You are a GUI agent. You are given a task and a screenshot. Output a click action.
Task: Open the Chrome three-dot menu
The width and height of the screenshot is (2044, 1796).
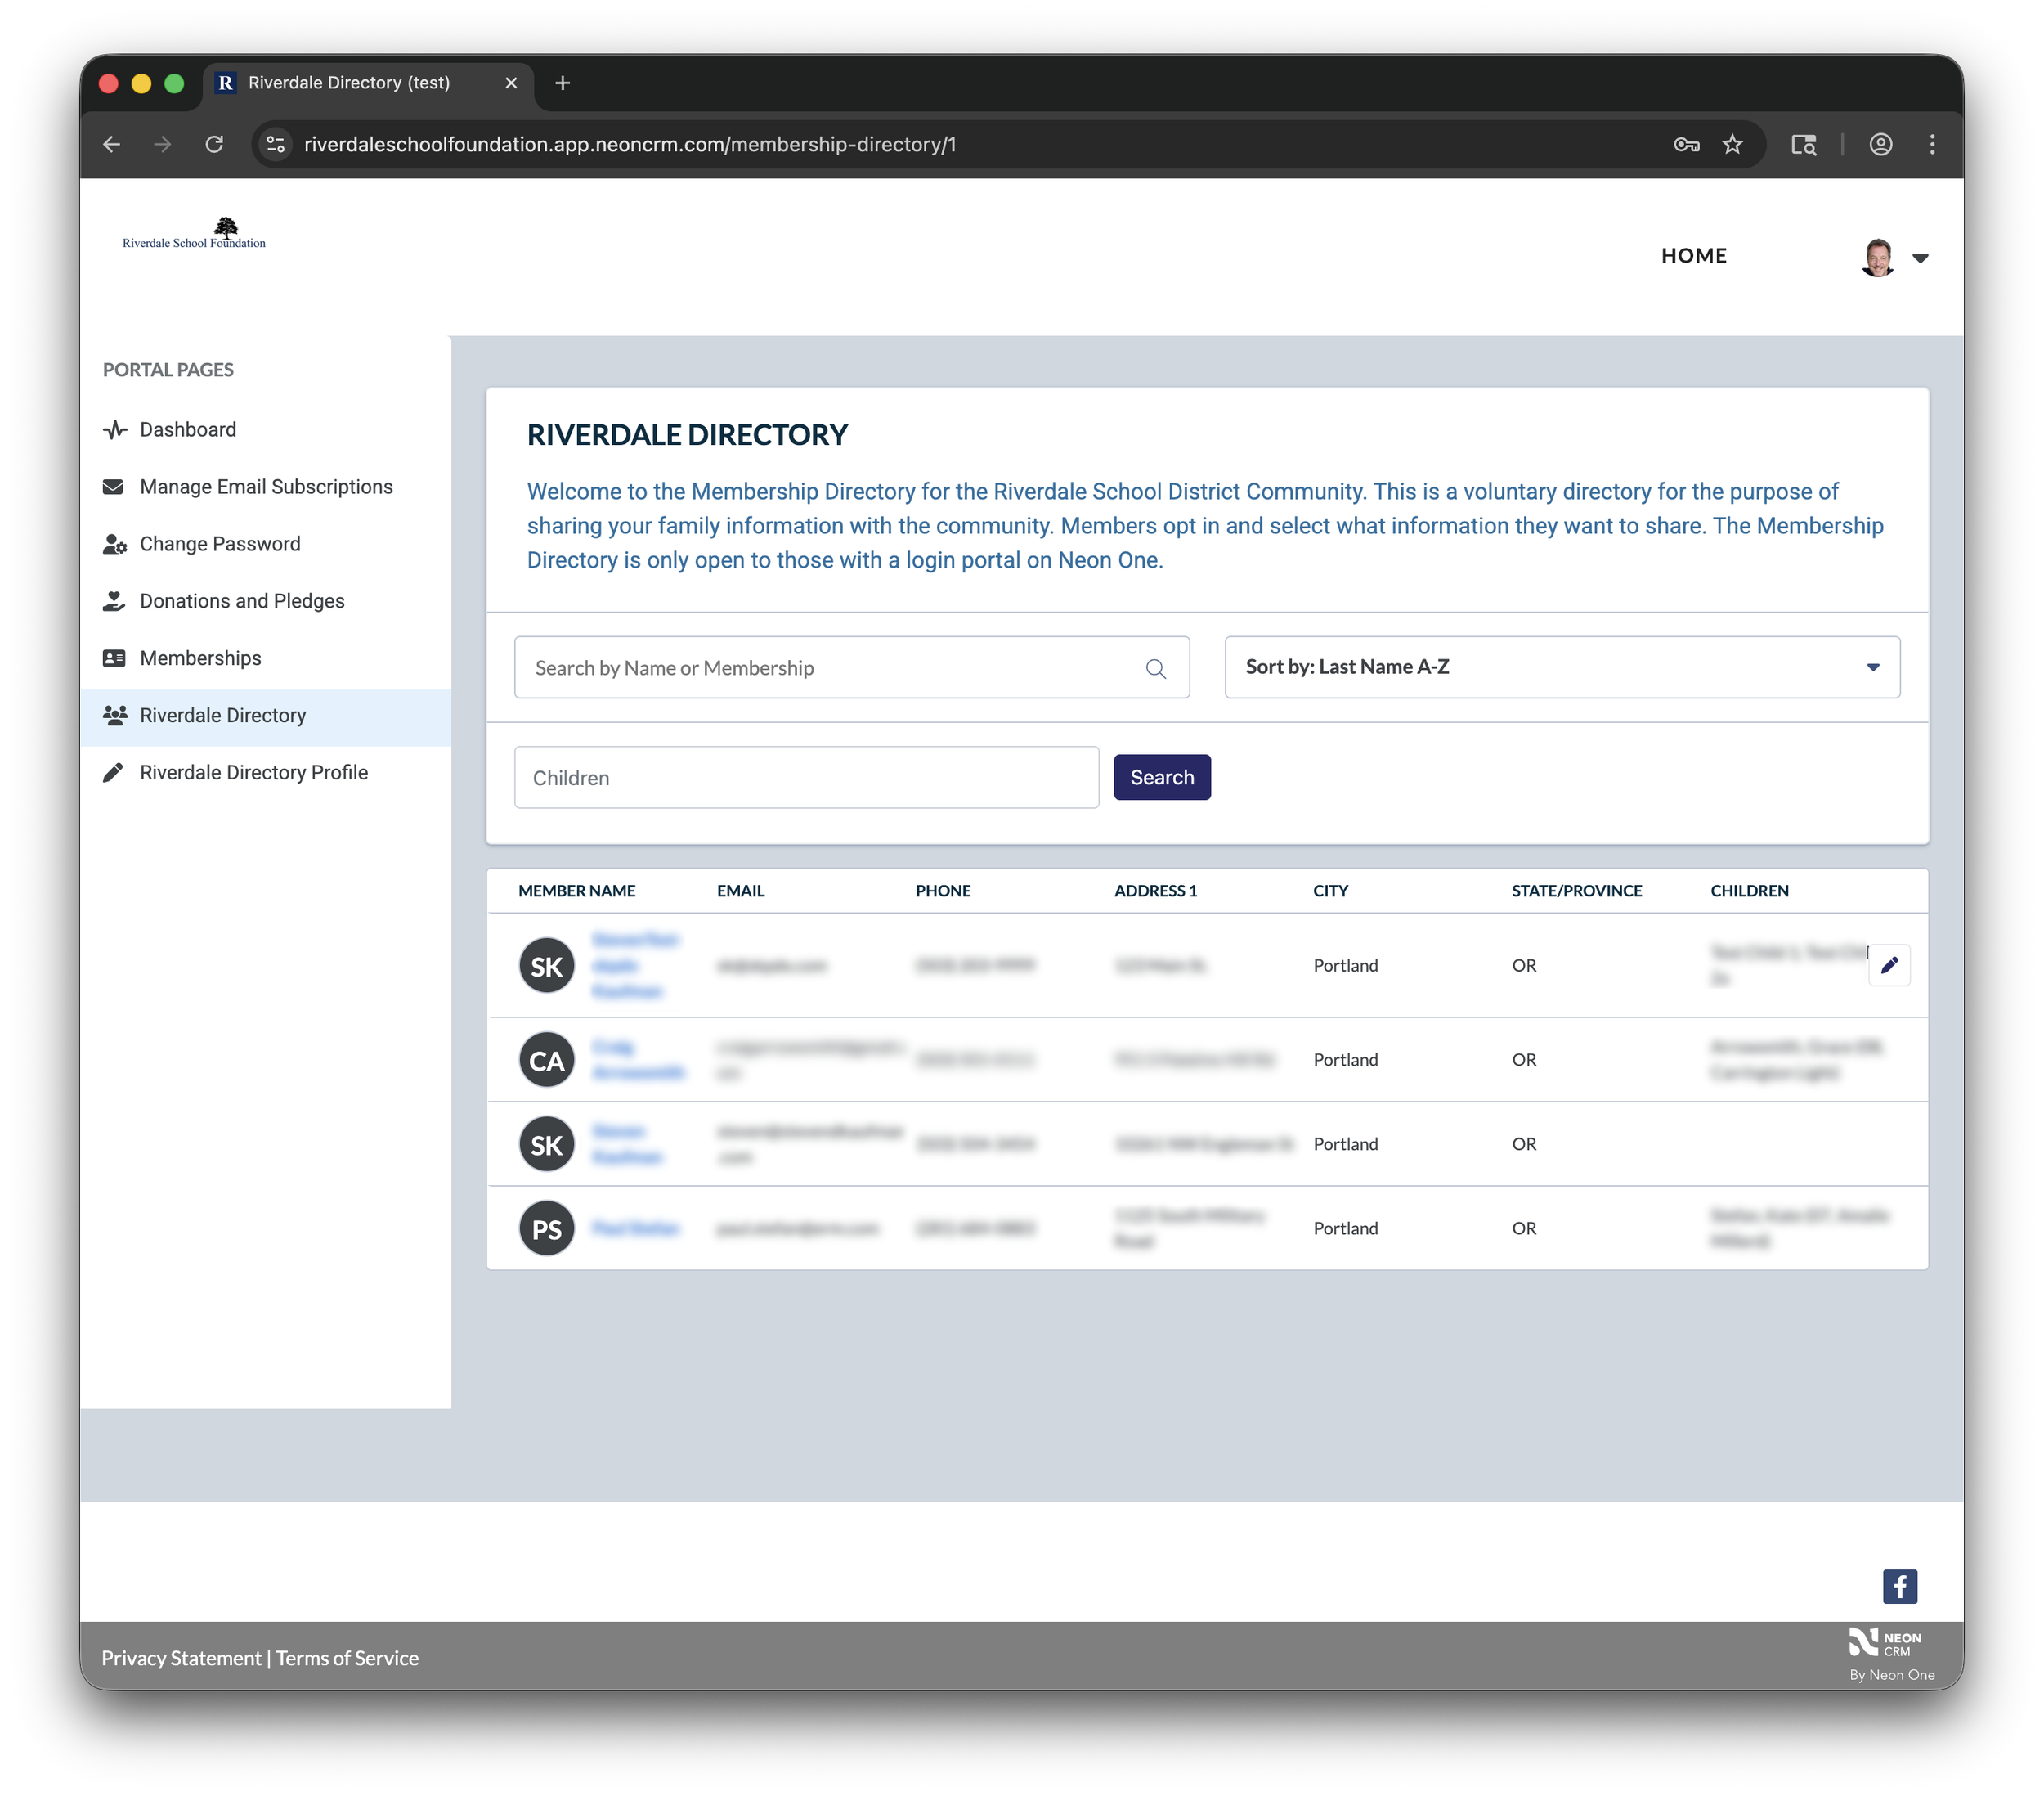[x=1931, y=144]
